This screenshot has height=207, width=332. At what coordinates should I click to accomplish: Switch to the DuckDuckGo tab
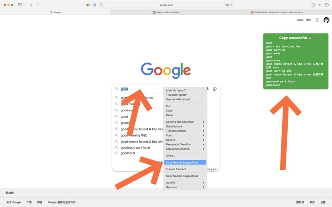pyautogui.click(x=276, y=12)
